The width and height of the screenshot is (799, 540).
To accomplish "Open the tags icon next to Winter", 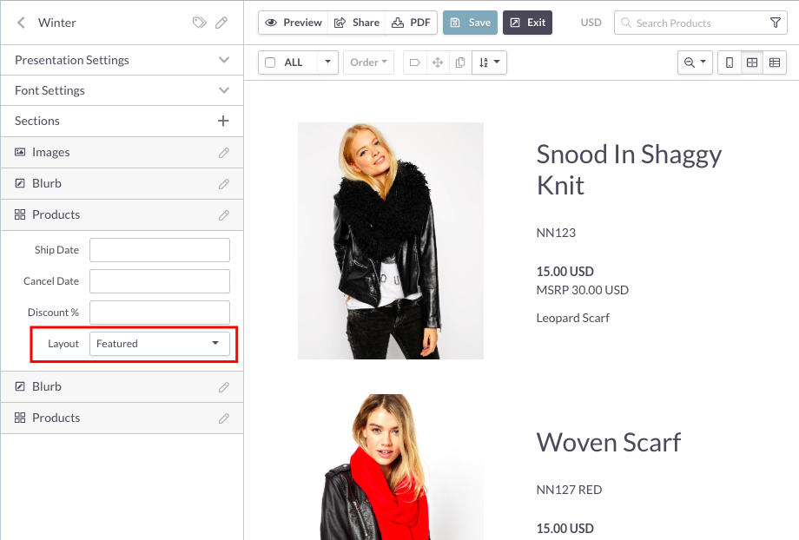I will pyautogui.click(x=199, y=23).
